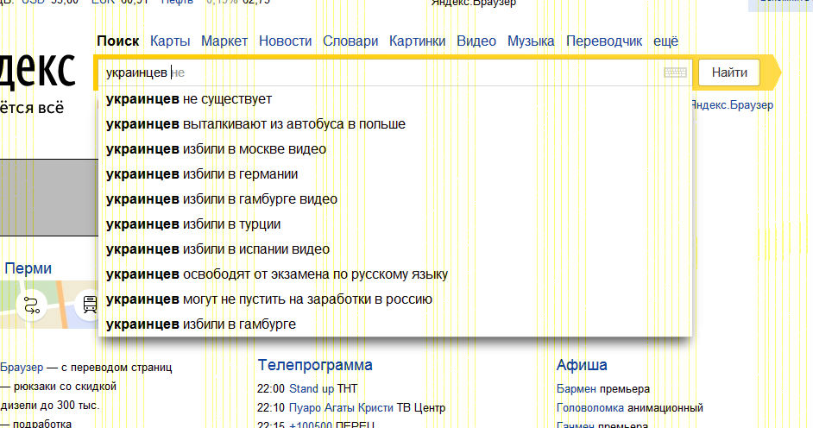Viewport: 813px width, 428px height.
Task: Choose suggestion 'могут не пустить на заработки в россию'
Action: 395,299
